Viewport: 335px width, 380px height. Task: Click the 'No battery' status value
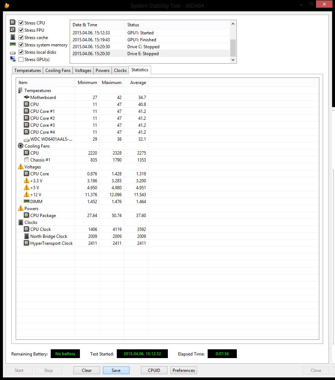pyautogui.click(x=65, y=354)
